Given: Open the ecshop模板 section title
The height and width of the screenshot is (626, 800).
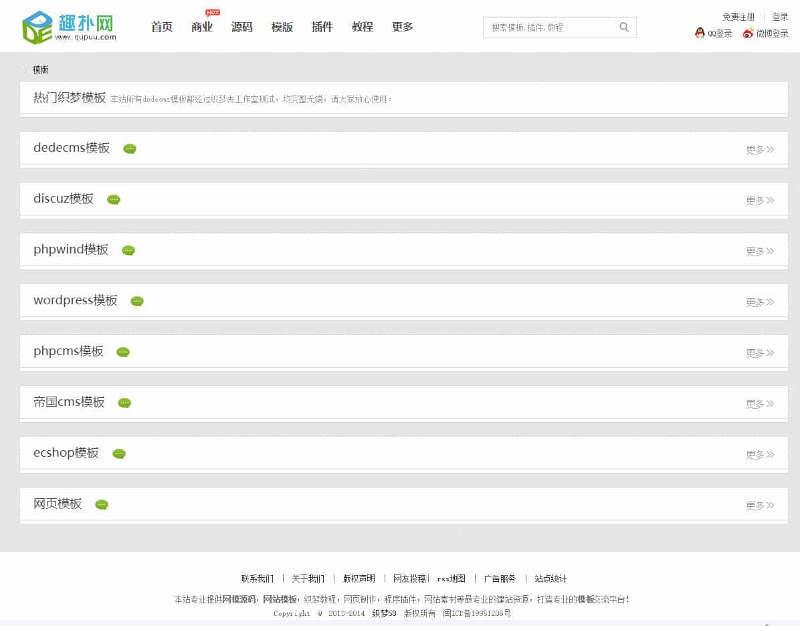Looking at the screenshot, I should point(66,453).
